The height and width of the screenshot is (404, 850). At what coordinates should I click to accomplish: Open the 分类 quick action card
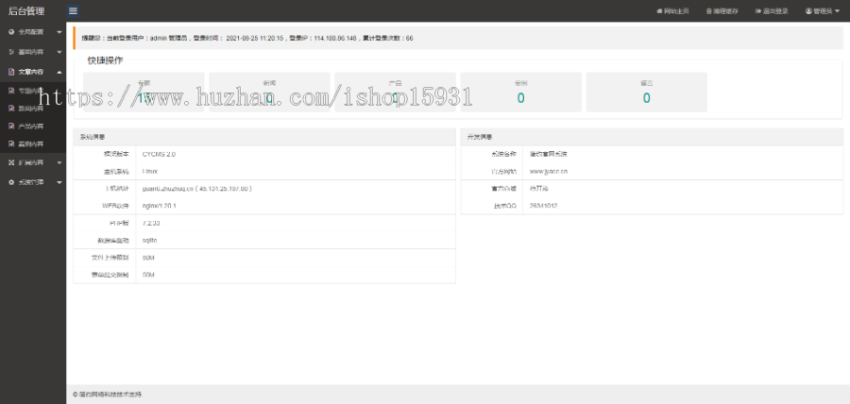(144, 93)
